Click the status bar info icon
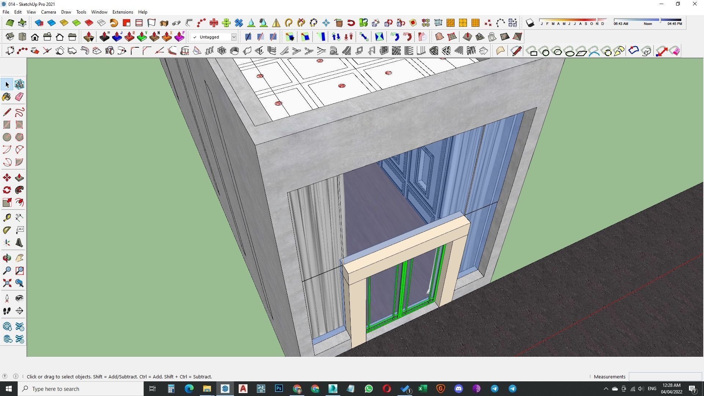This screenshot has width=704, height=396. [16, 376]
